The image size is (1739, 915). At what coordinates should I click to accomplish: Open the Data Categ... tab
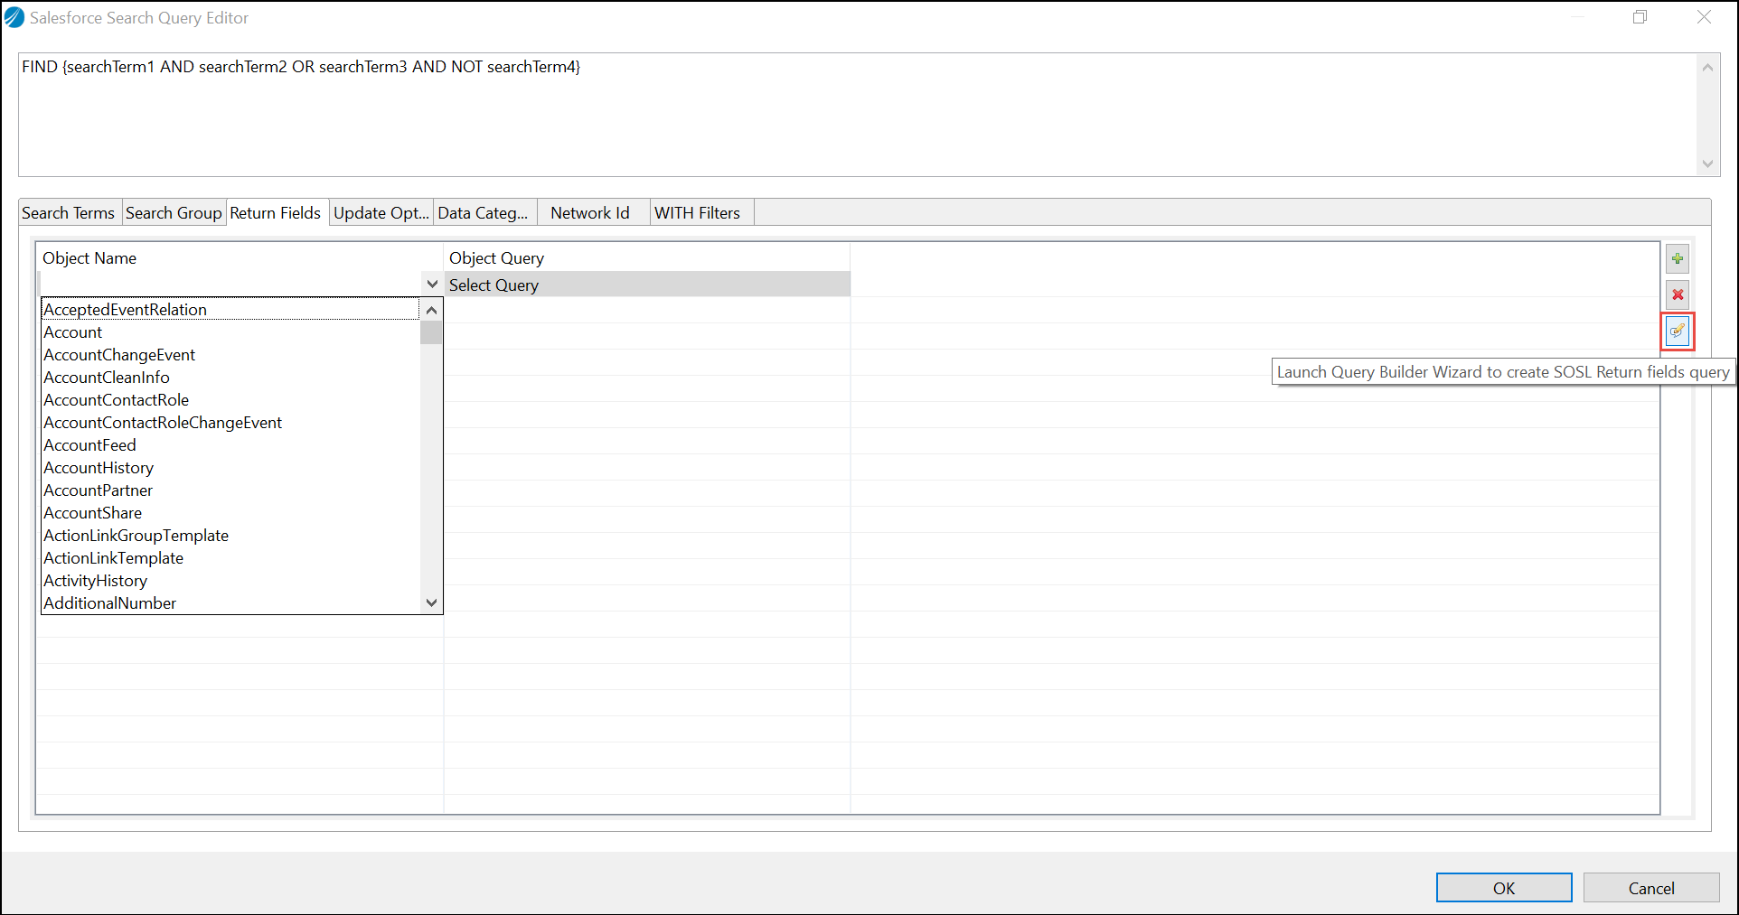tap(484, 213)
